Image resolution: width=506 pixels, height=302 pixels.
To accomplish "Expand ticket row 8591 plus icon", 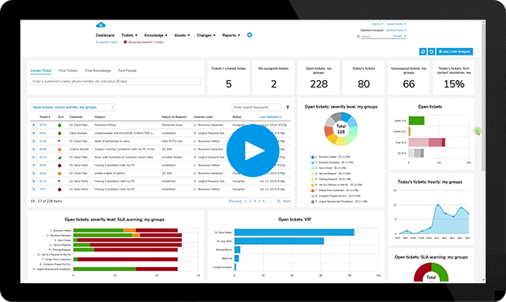I will (x=33, y=133).
